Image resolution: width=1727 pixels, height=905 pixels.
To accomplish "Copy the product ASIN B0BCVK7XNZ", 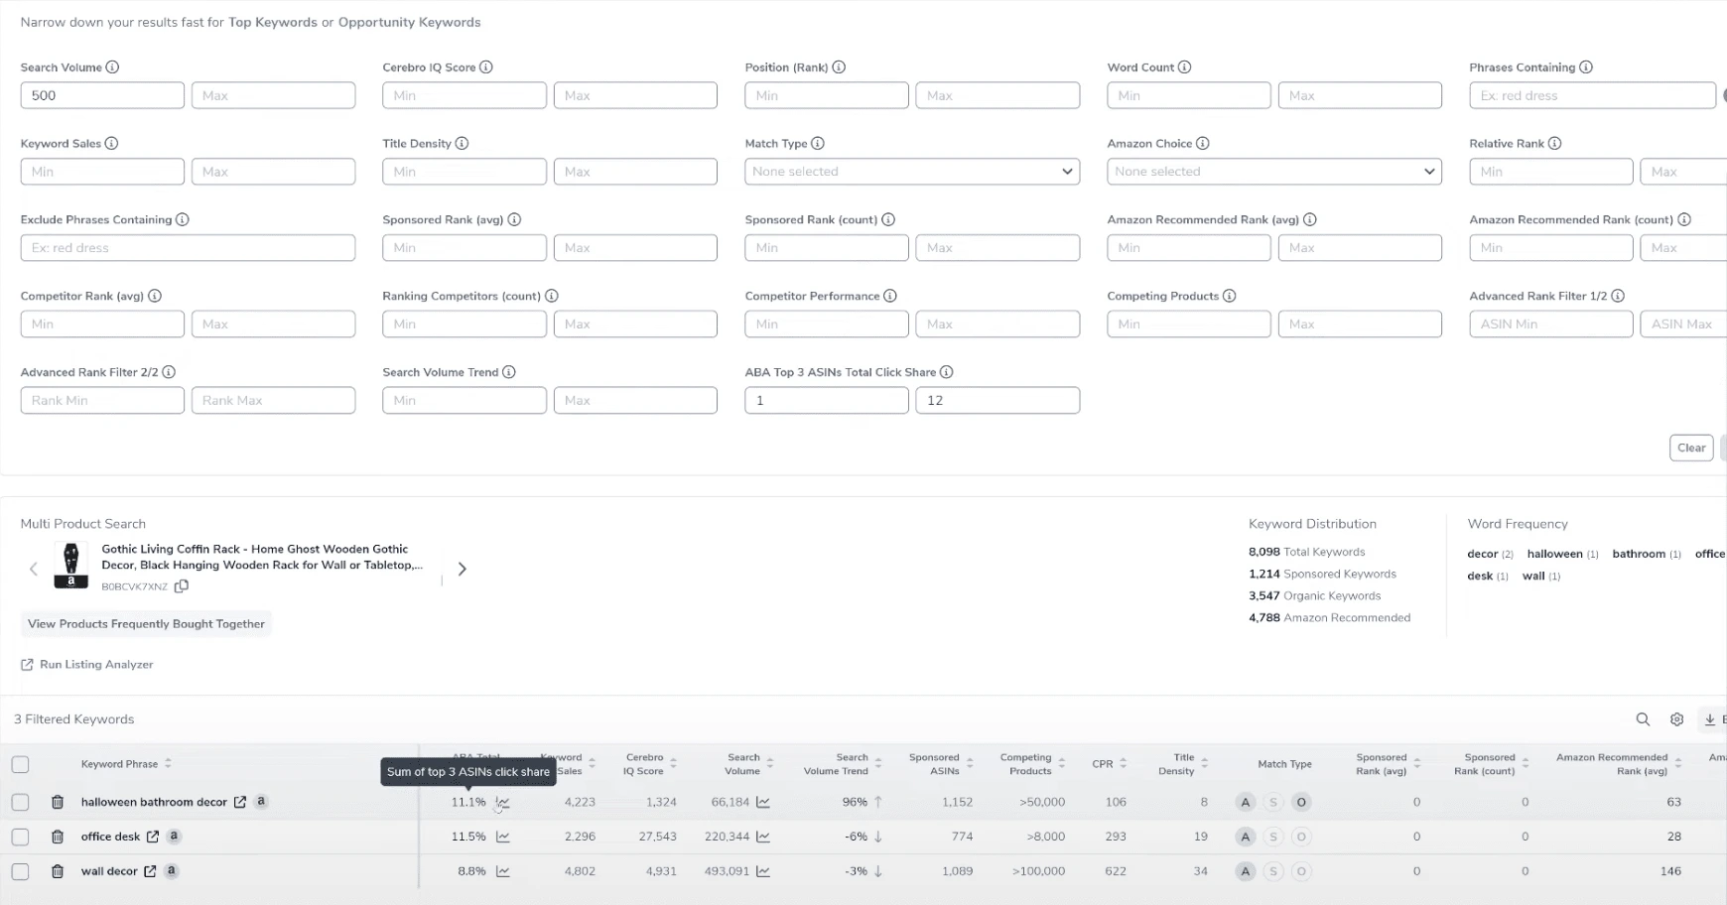I will (x=182, y=586).
